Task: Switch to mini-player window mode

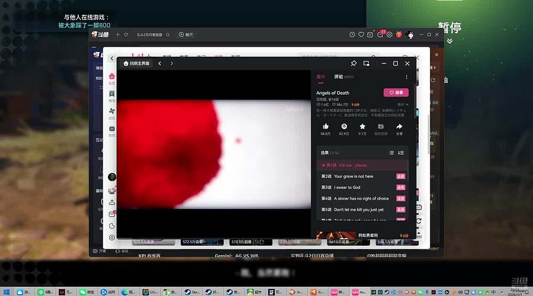Action: (x=366, y=63)
